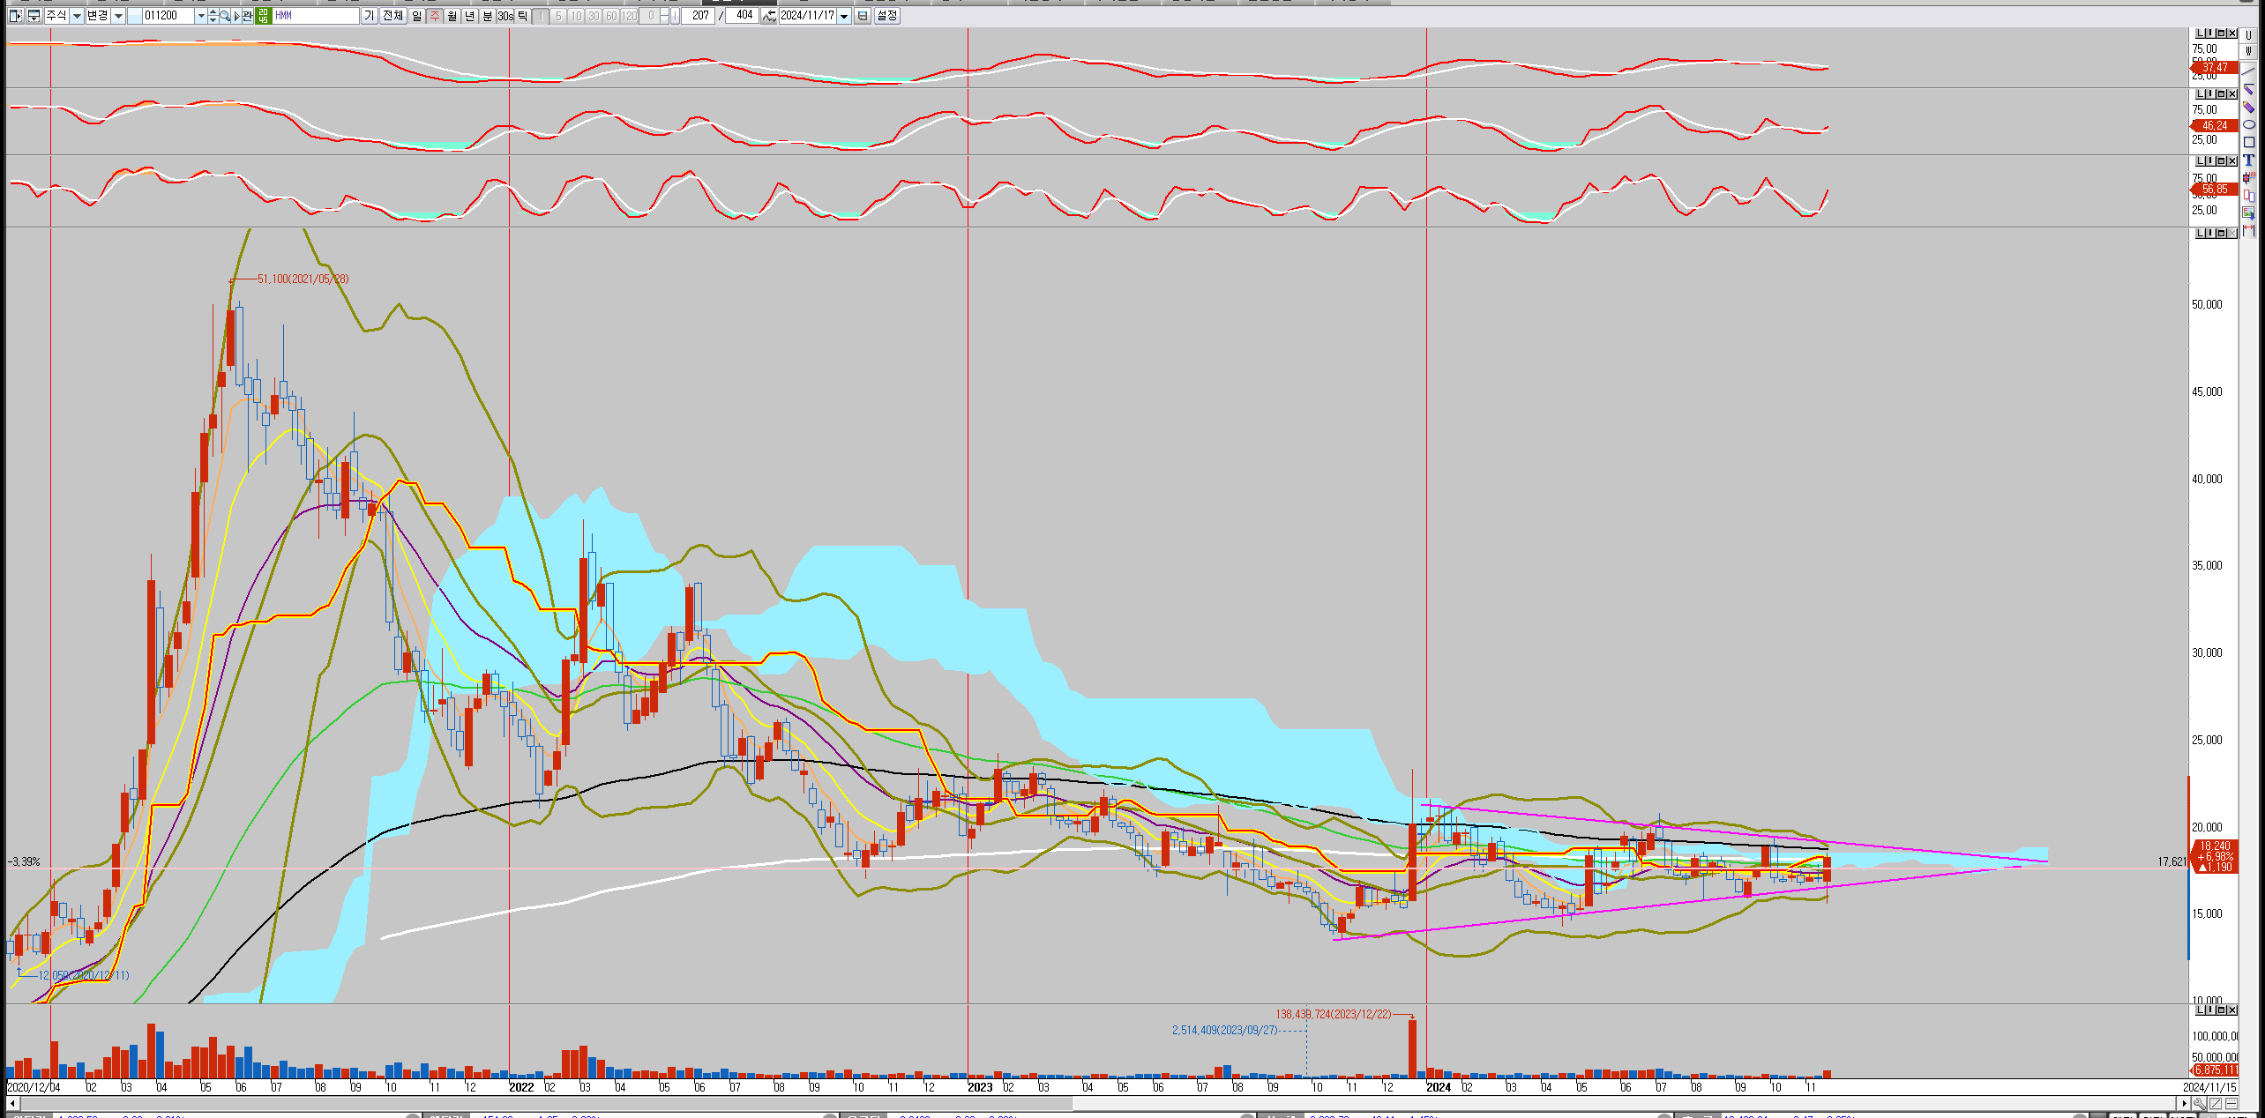2265x1118 pixels.
Task: Click the 2,514,409 min volume label
Action: tap(1224, 1030)
